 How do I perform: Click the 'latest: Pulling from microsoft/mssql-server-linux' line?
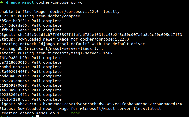click(x=56, y=53)
